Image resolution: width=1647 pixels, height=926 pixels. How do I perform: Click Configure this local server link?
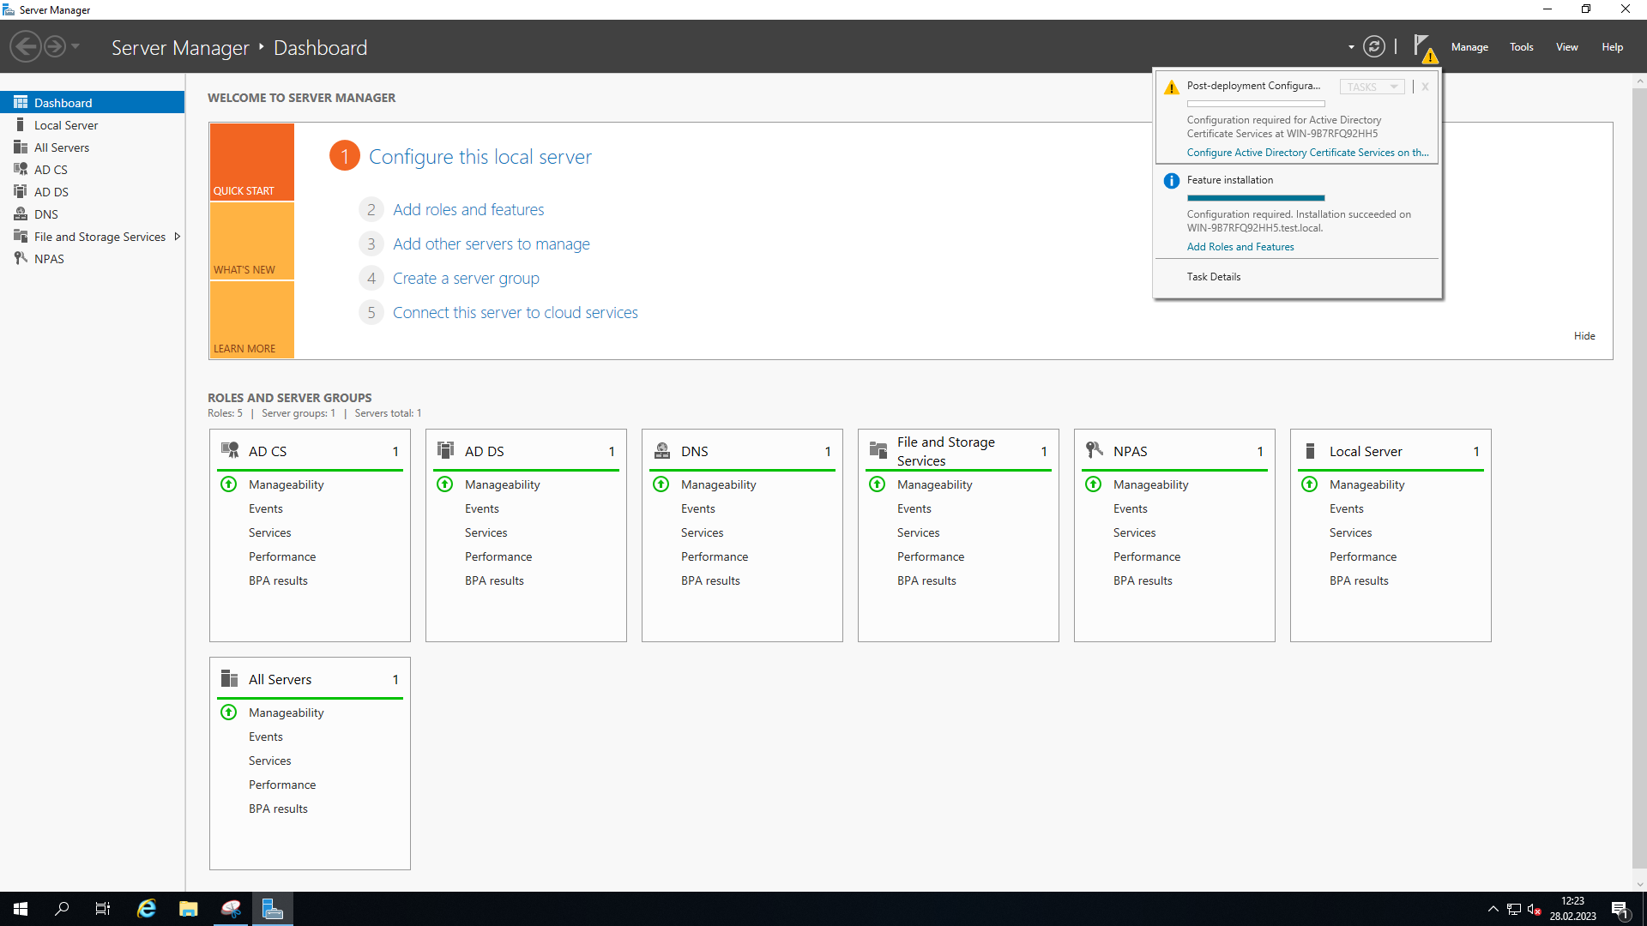[x=480, y=157]
